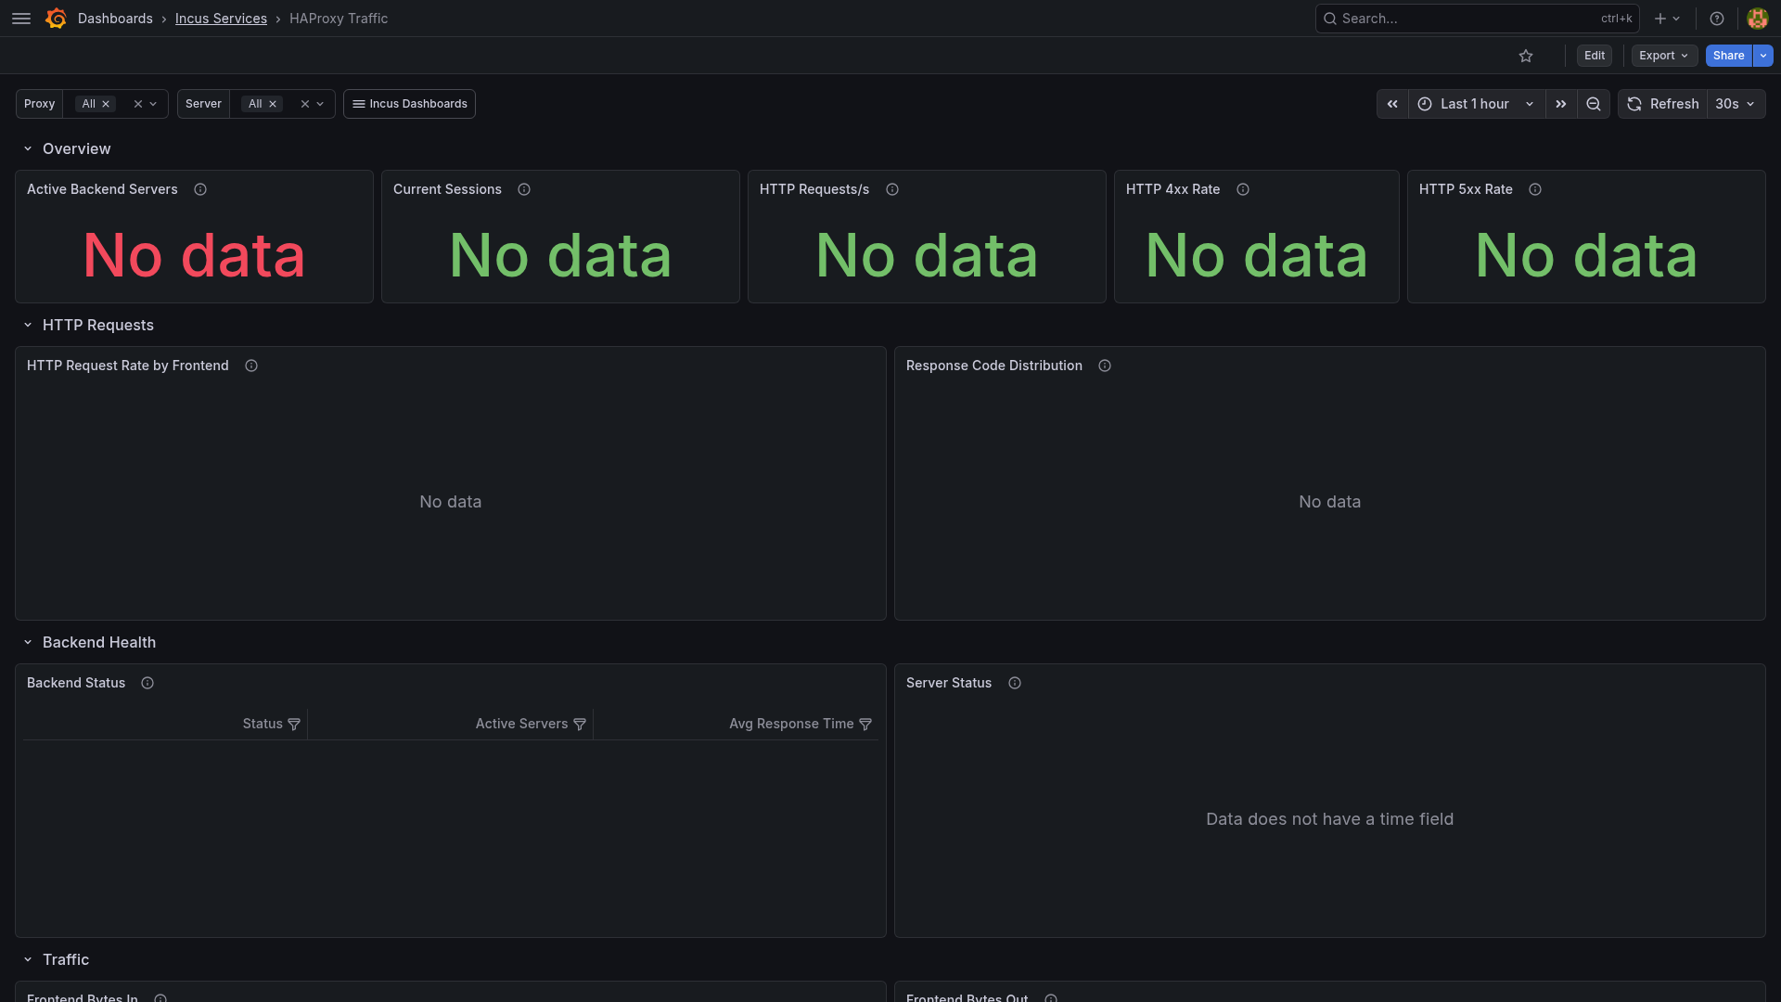Show info for Backend Status panel

[x=147, y=683]
